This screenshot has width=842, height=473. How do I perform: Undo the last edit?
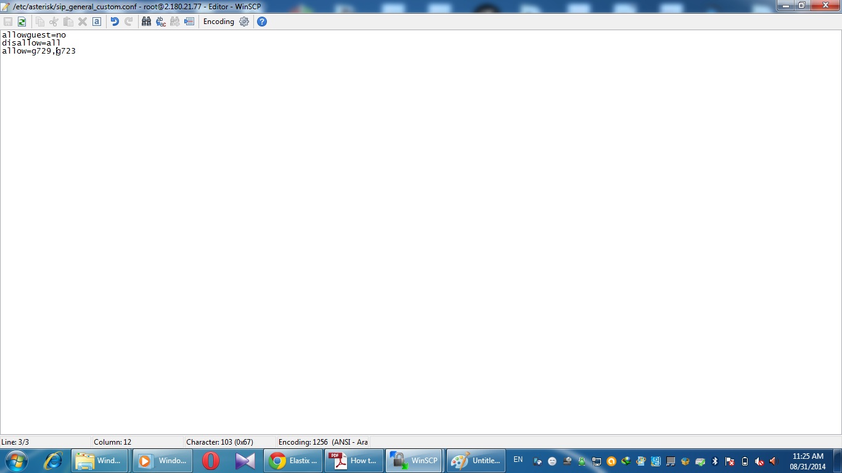115,22
